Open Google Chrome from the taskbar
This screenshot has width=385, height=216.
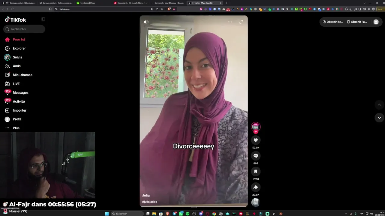point(214,214)
